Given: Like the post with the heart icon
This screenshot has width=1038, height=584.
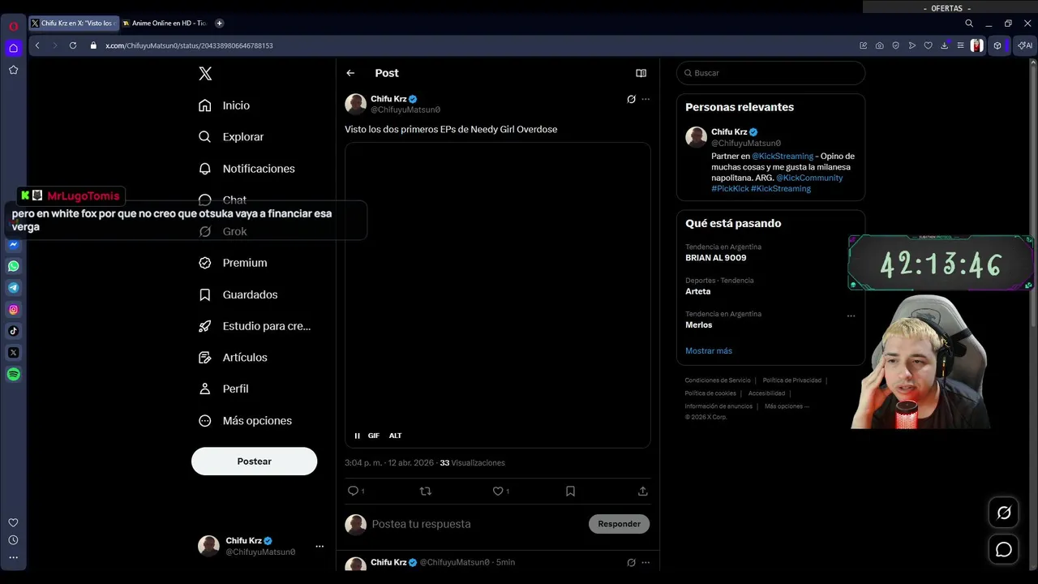Looking at the screenshot, I should click(498, 491).
